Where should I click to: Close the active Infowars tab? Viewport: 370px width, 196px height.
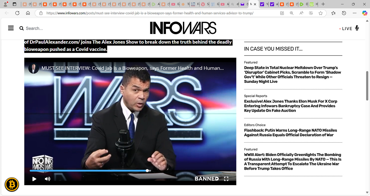click(x=255, y=4)
